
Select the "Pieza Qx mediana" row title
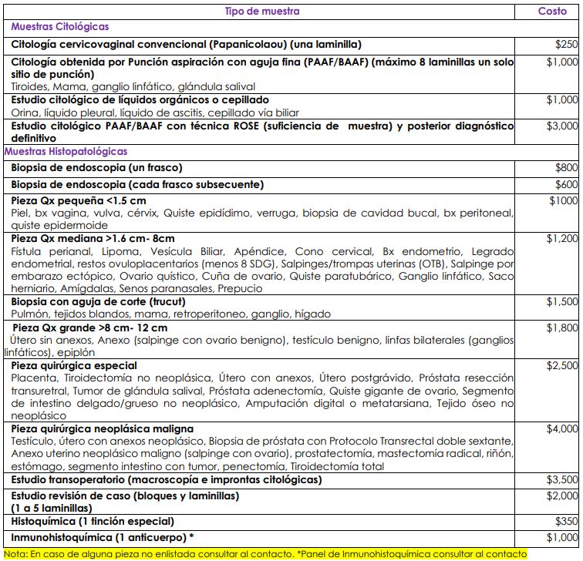point(93,238)
